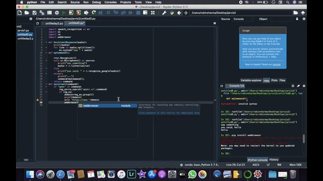Open the project explorer options menu icon
This screenshot has height=181, width=323.
(31, 19)
